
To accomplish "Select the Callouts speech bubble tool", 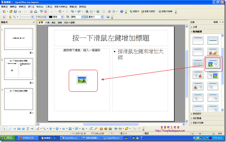I will [x=77, y=129].
